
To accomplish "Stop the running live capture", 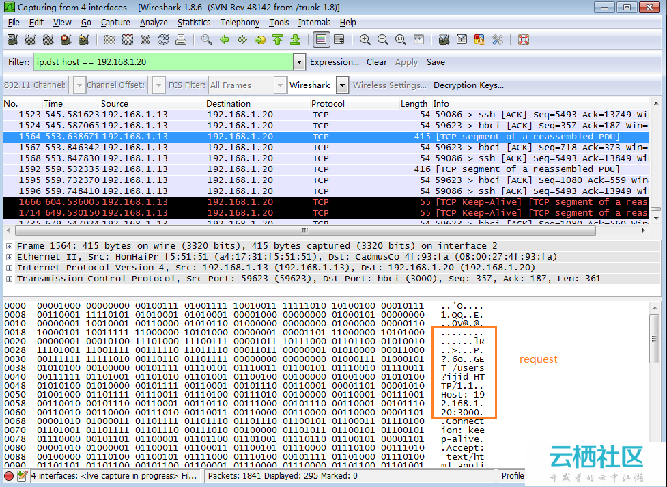I will tap(66, 40).
